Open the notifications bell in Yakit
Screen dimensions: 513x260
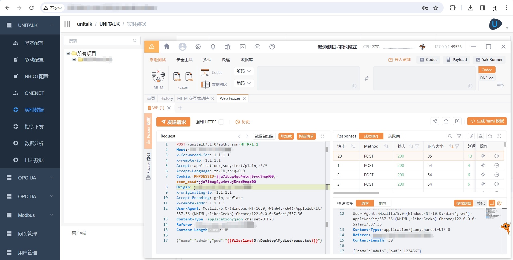213,47
